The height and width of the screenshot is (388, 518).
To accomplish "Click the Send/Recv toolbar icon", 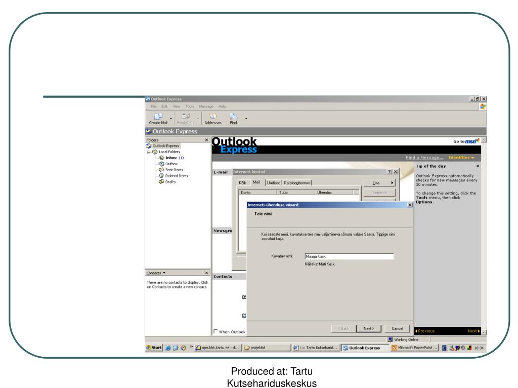I will point(185,118).
